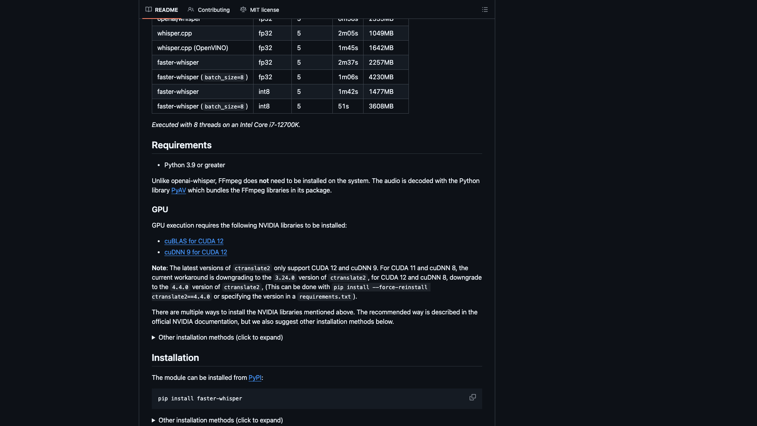
Task: Click the 1049MB memory cell
Action: (386, 33)
